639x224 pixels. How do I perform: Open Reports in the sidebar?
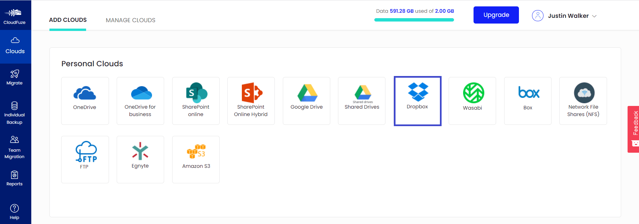coord(14,179)
